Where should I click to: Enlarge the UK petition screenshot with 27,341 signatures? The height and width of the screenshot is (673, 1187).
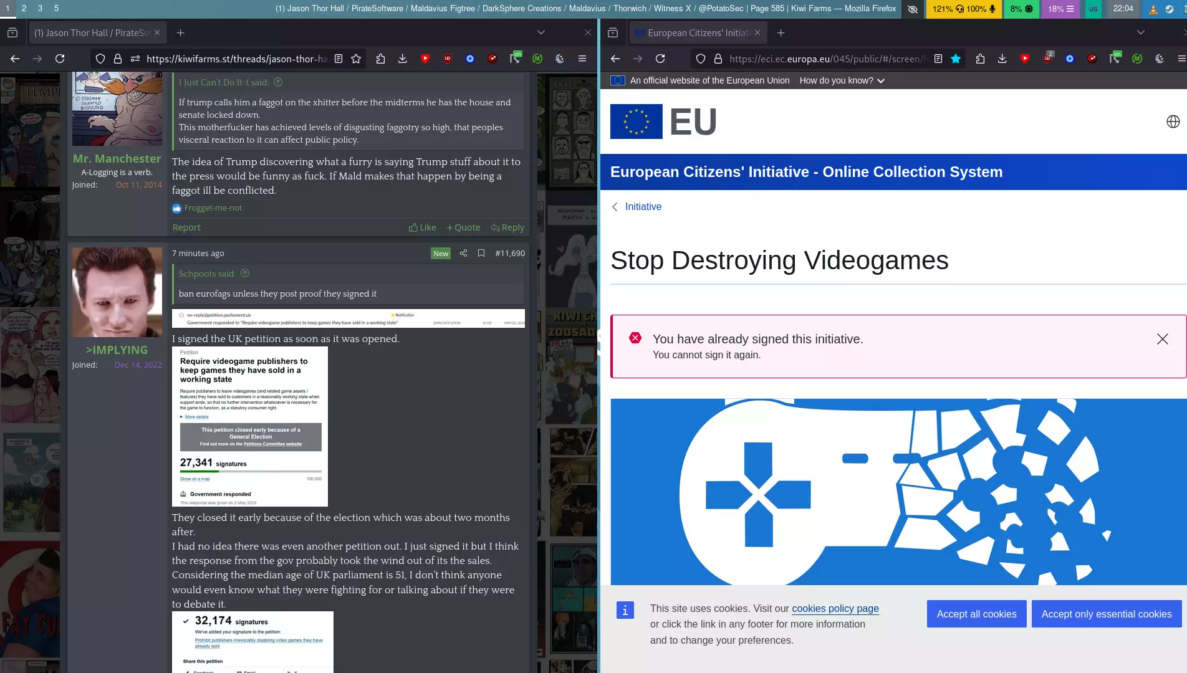tap(250, 426)
